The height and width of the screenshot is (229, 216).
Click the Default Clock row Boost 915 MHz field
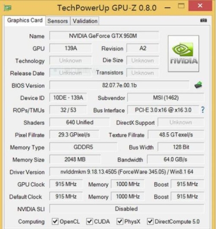tap(187, 196)
